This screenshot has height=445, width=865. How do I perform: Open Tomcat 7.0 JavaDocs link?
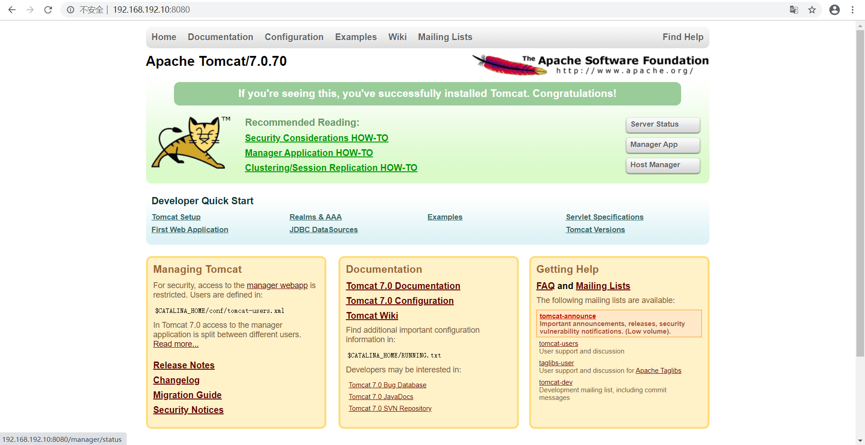(381, 397)
